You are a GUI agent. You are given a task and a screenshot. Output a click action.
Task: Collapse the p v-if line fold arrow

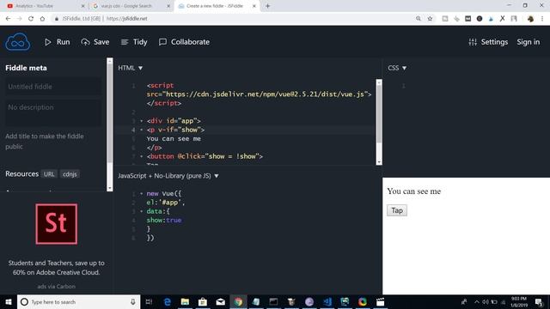pos(141,130)
